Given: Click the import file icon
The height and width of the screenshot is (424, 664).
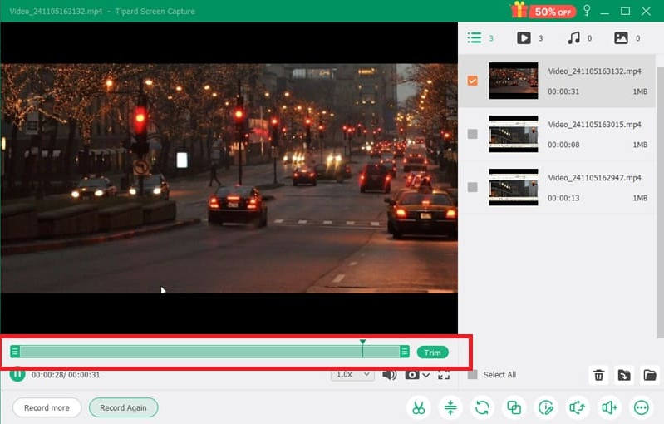Looking at the screenshot, I should [x=624, y=375].
